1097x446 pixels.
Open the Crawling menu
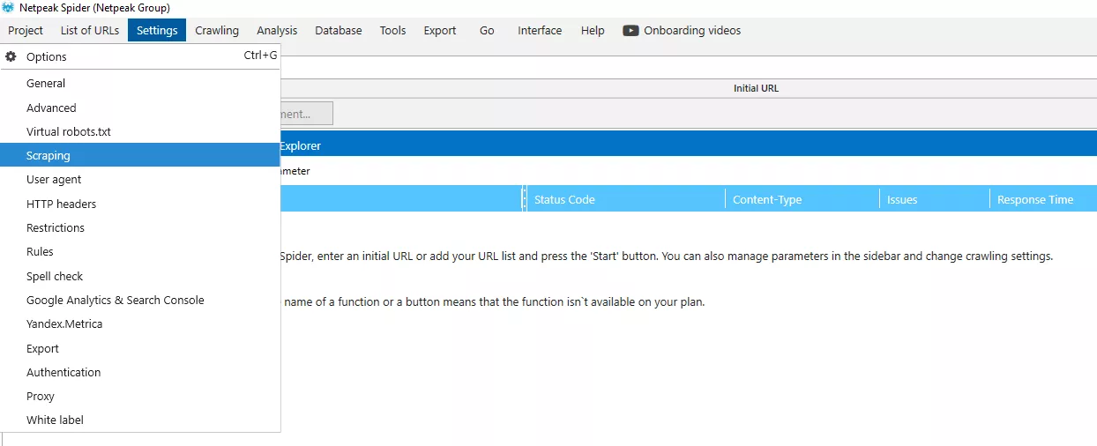click(x=217, y=30)
